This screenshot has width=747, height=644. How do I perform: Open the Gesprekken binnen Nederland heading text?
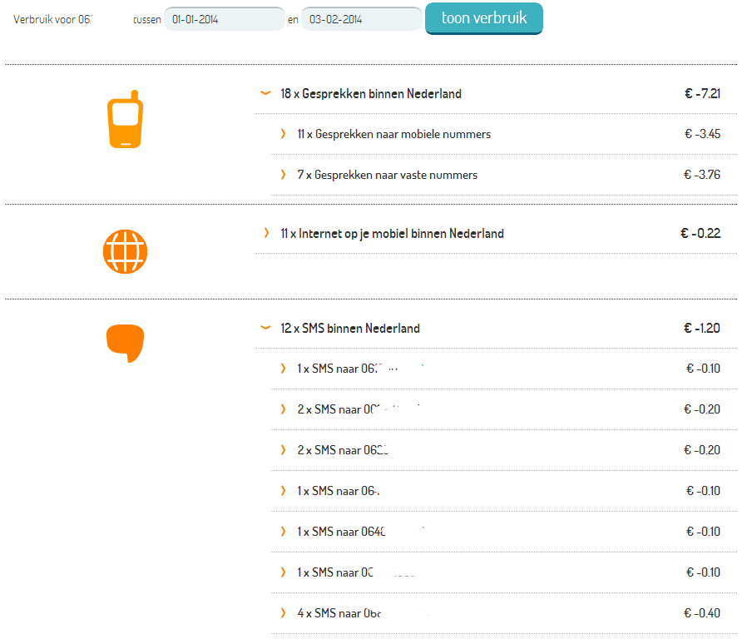pos(371,94)
